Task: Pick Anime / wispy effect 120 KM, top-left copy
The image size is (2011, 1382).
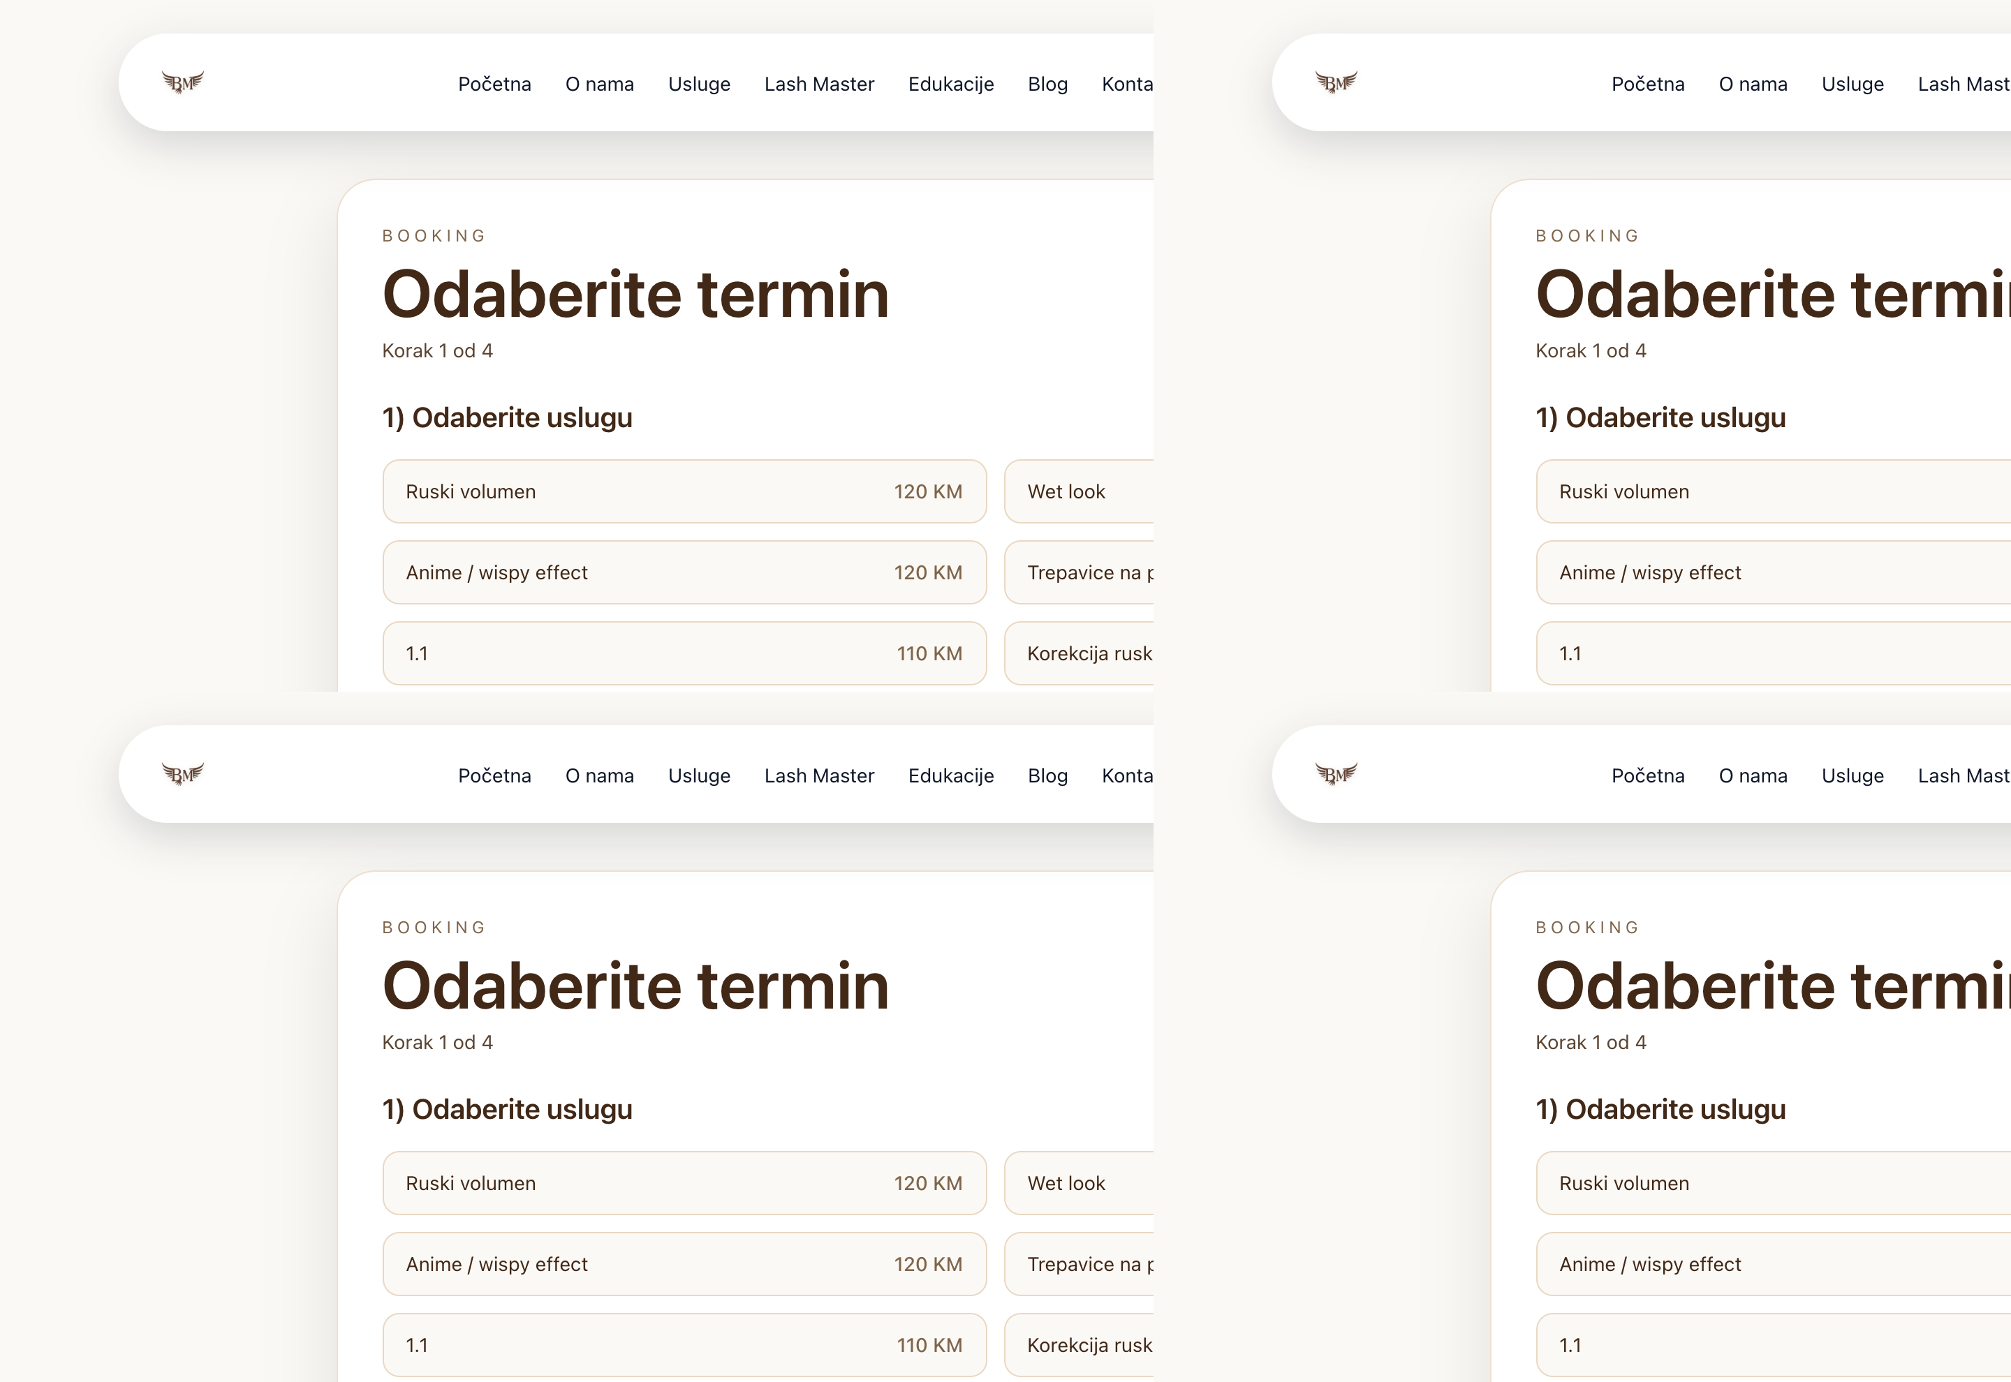Action: tap(684, 572)
